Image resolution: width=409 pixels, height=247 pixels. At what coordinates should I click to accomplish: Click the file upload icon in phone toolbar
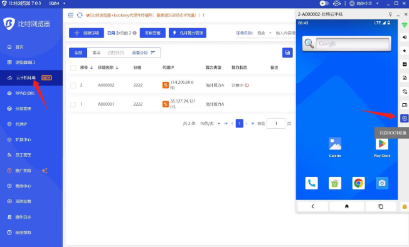[405, 78]
